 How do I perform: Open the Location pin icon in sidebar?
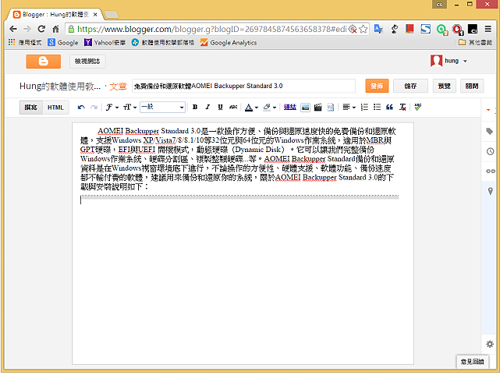[x=491, y=191]
